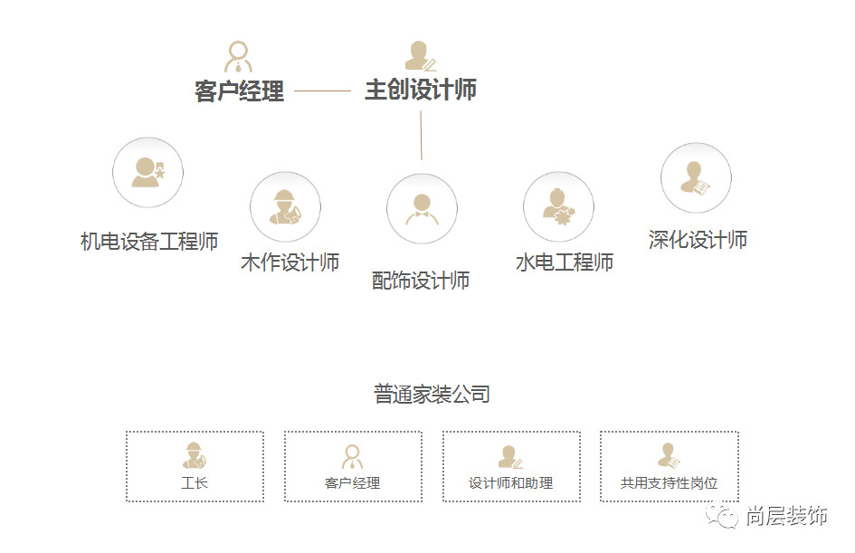Click the 配饰设计师 label

pyautogui.click(x=421, y=281)
